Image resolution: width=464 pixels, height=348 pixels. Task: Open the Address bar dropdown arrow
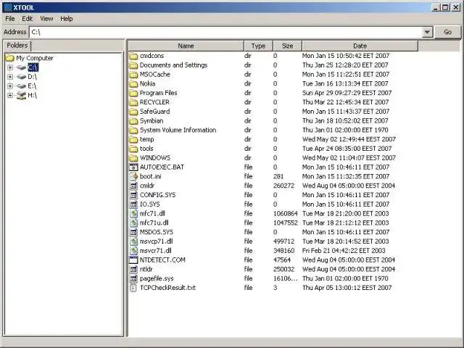click(x=427, y=32)
